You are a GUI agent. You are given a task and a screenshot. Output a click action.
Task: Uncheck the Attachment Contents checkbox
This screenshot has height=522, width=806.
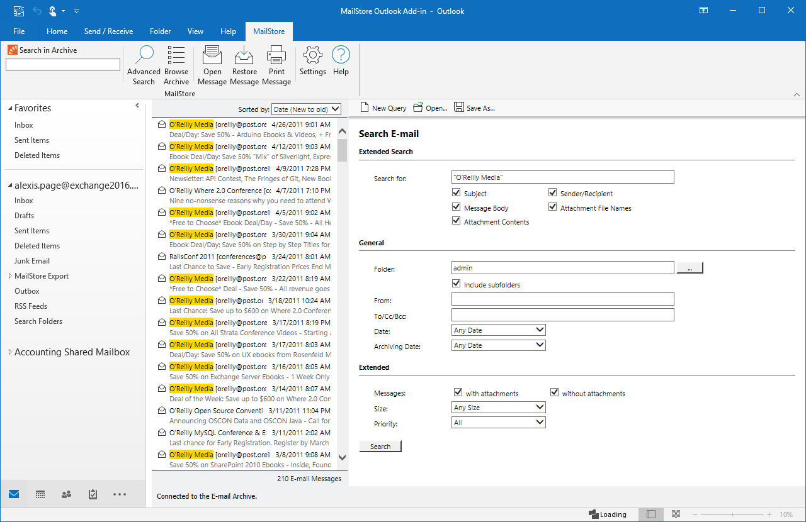457,221
